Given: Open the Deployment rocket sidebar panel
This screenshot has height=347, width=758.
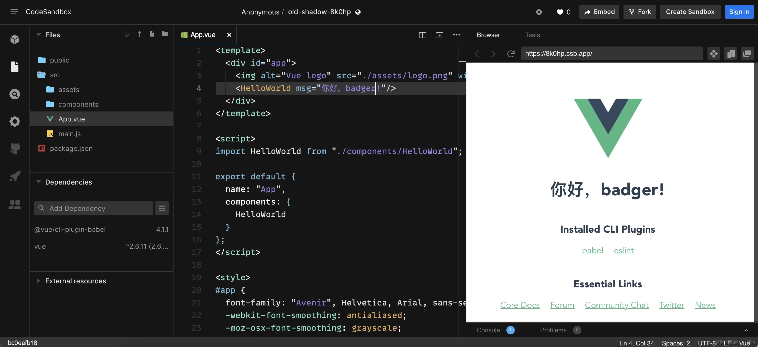Looking at the screenshot, I should pyautogui.click(x=14, y=176).
